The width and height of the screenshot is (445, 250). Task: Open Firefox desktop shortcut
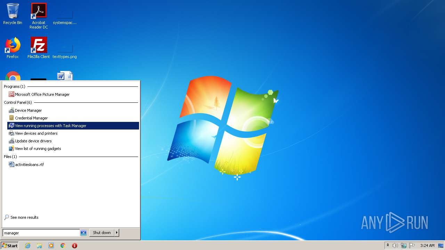tap(13, 48)
